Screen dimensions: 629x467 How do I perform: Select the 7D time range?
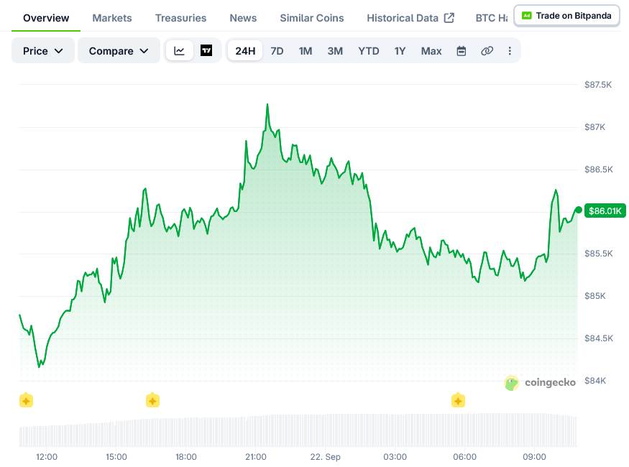tap(277, 51)
